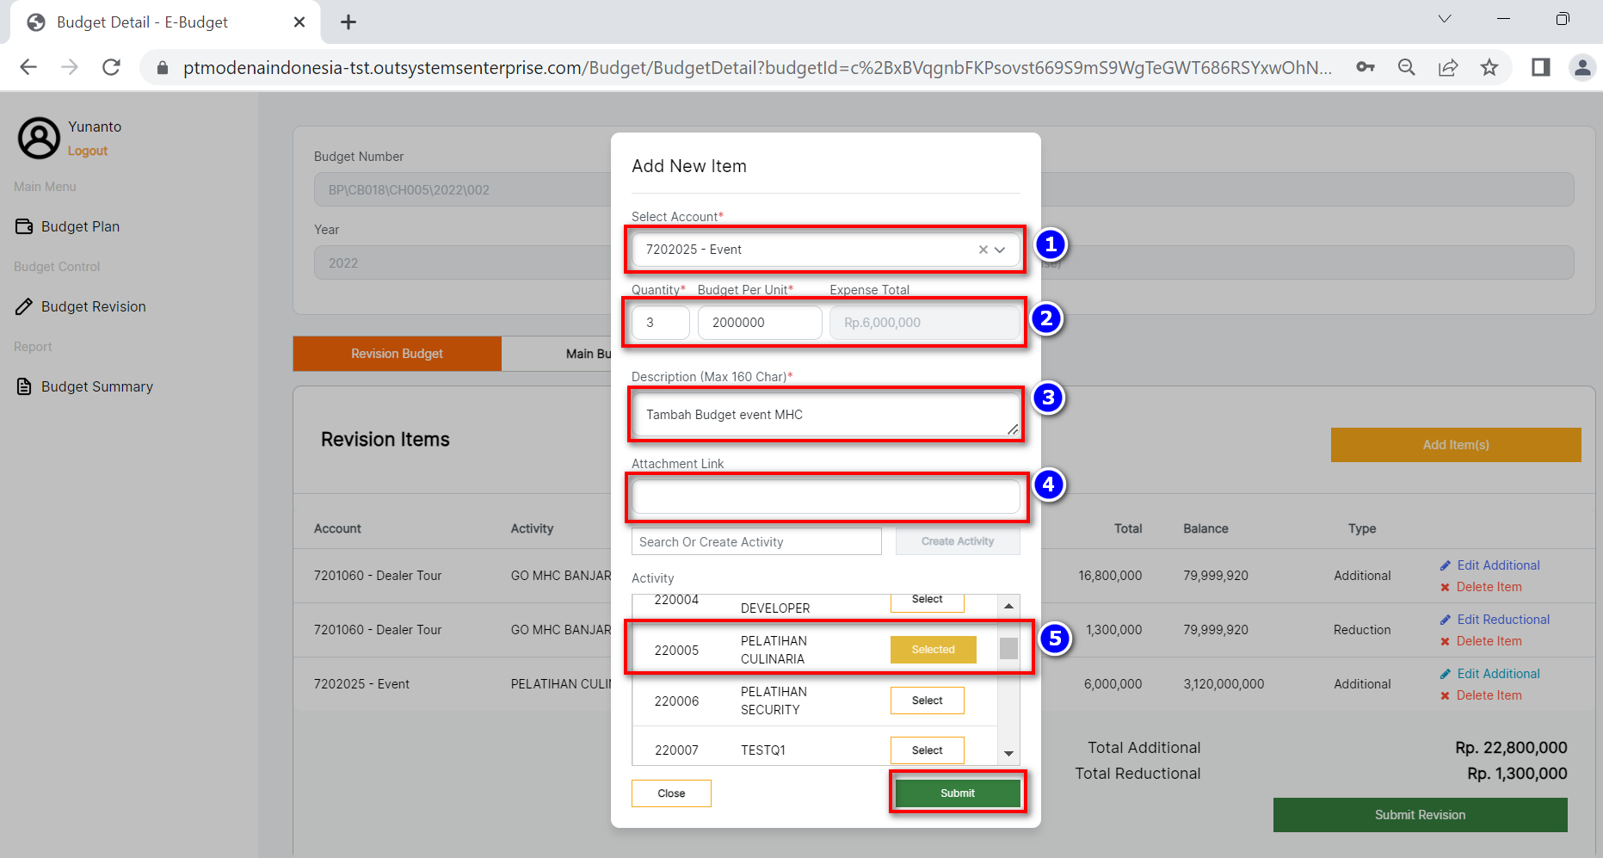Click the Attachment Link input field
The image size is (1603, 858).
825,497
